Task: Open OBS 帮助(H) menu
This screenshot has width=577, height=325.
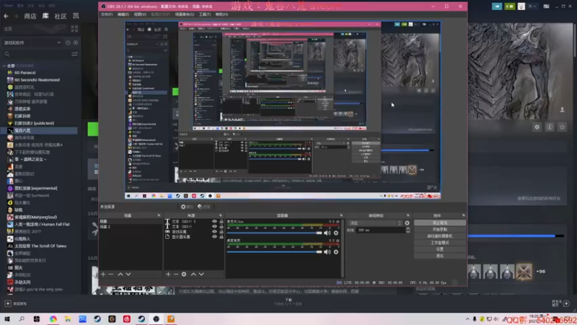Action: click(221, 14)
